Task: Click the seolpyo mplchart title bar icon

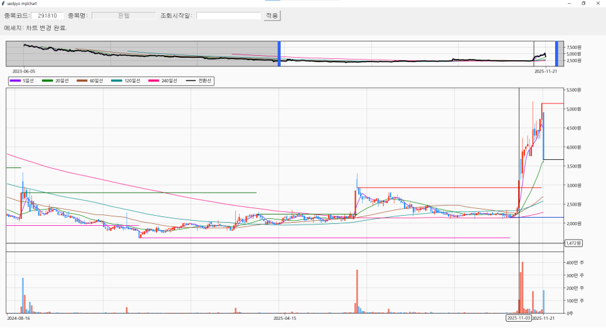Action: [x=4, y=4]
